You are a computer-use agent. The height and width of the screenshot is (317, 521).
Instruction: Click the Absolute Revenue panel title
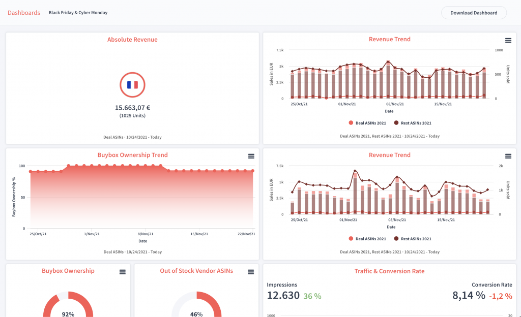(x=132, y=40)
